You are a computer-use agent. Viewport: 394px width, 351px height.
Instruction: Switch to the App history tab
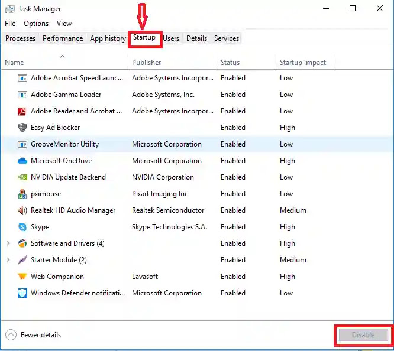[108, 38]
